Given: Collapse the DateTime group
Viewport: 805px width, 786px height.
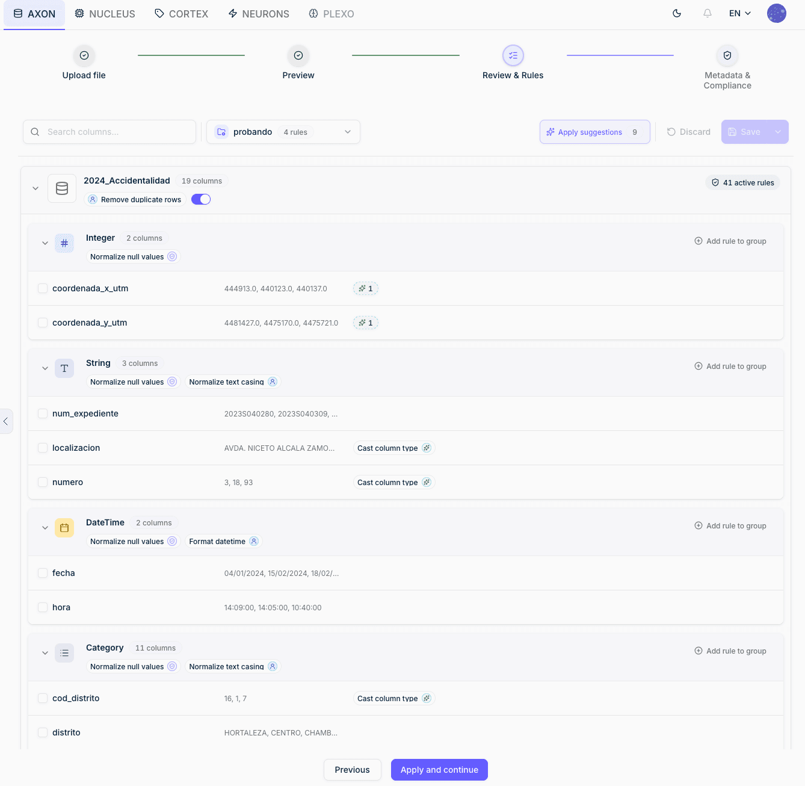Looking at the screenshot, I should coord(45,528).
